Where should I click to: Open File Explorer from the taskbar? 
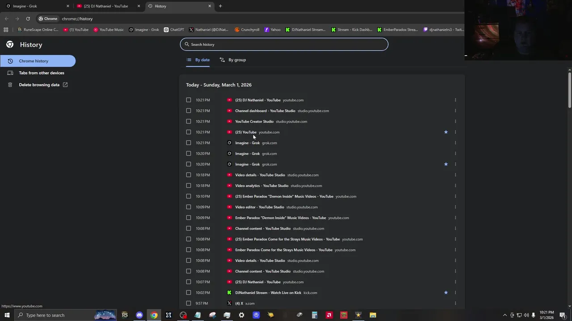click(373, 315)
